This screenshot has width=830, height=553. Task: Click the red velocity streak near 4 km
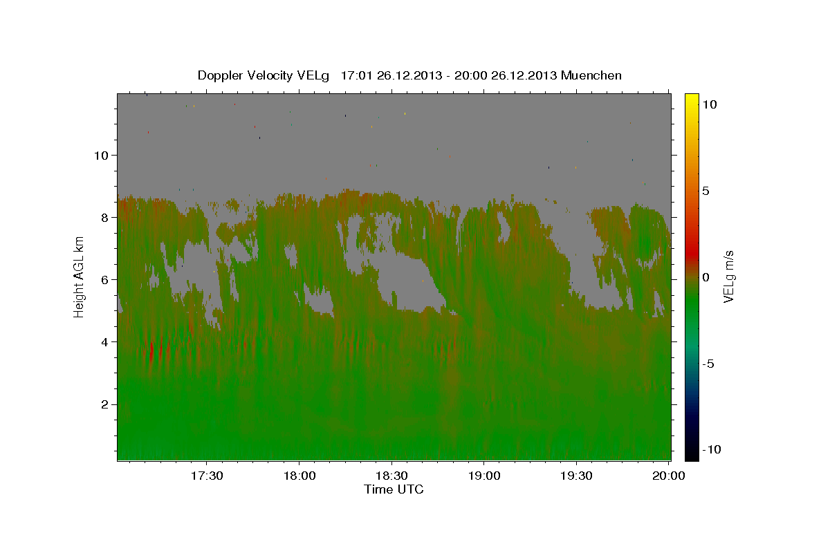(x=152, y=351)
